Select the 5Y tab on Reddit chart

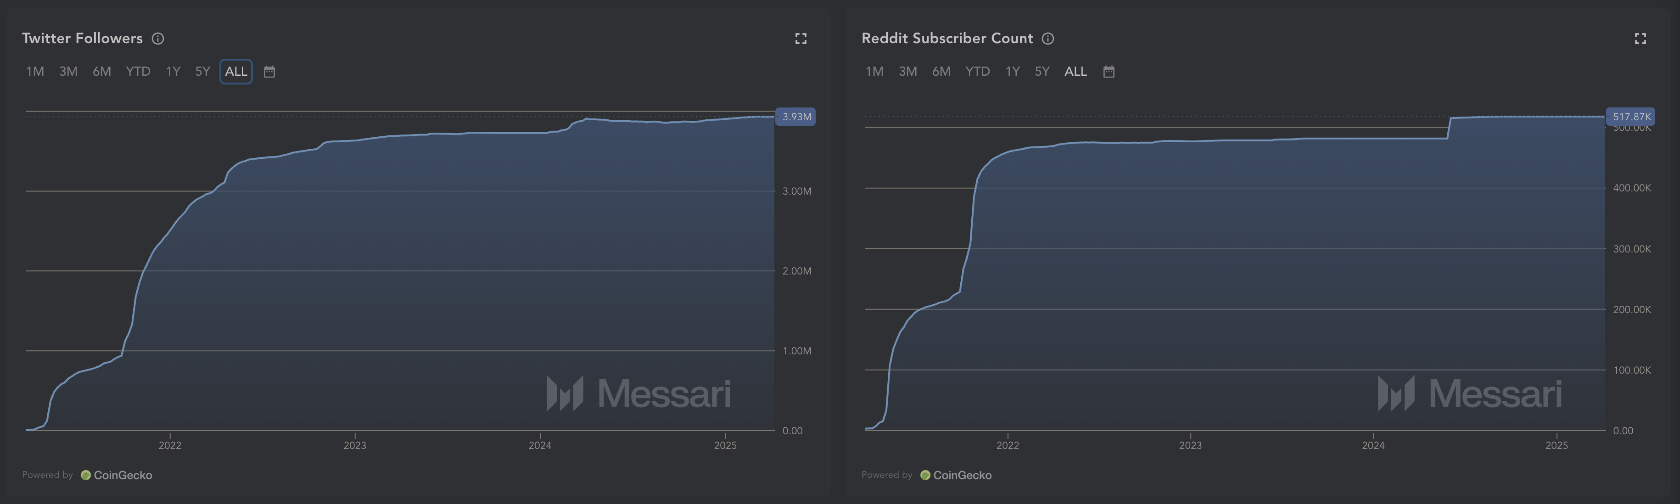(x=1042, y=72)
